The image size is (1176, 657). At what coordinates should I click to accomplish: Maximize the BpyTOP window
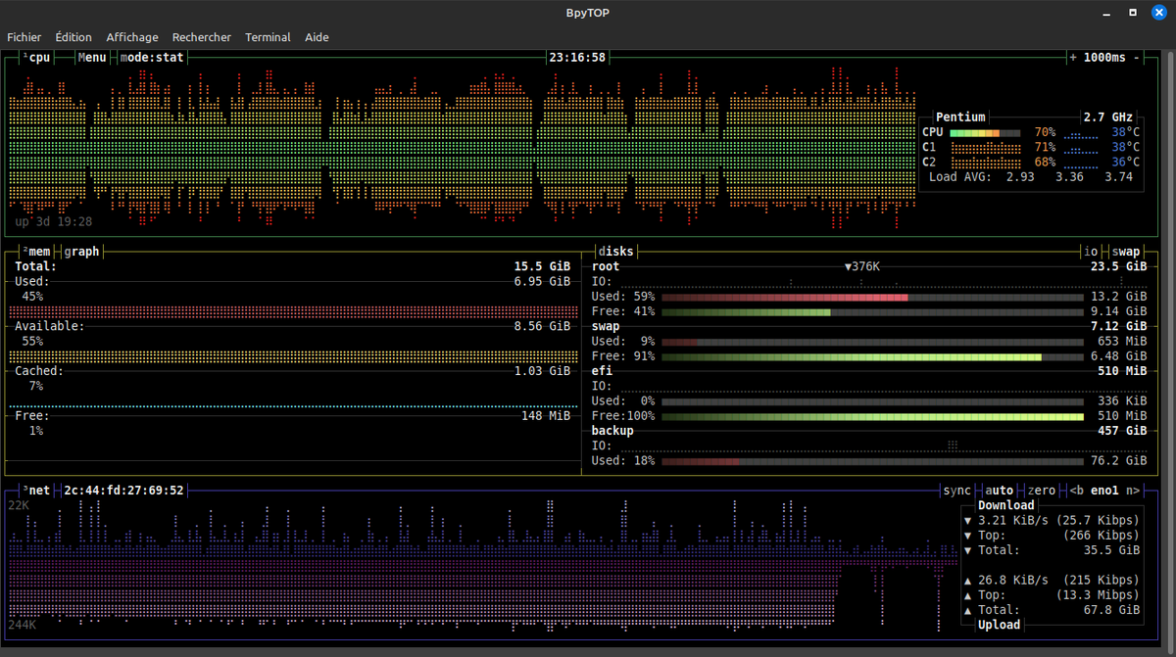pyautogui.click(x=1132, y=13)
